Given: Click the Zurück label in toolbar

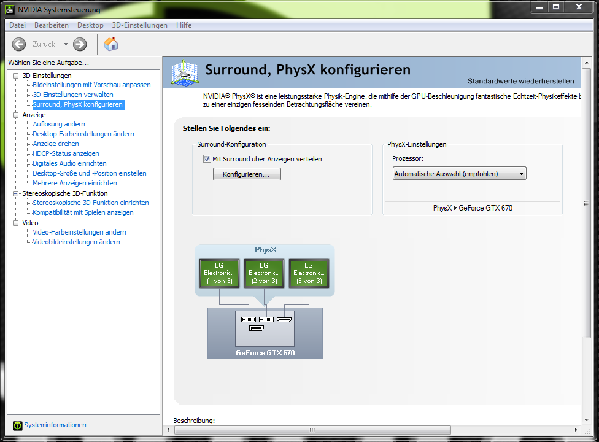Looking at the screenshot, I should (44, 44).
